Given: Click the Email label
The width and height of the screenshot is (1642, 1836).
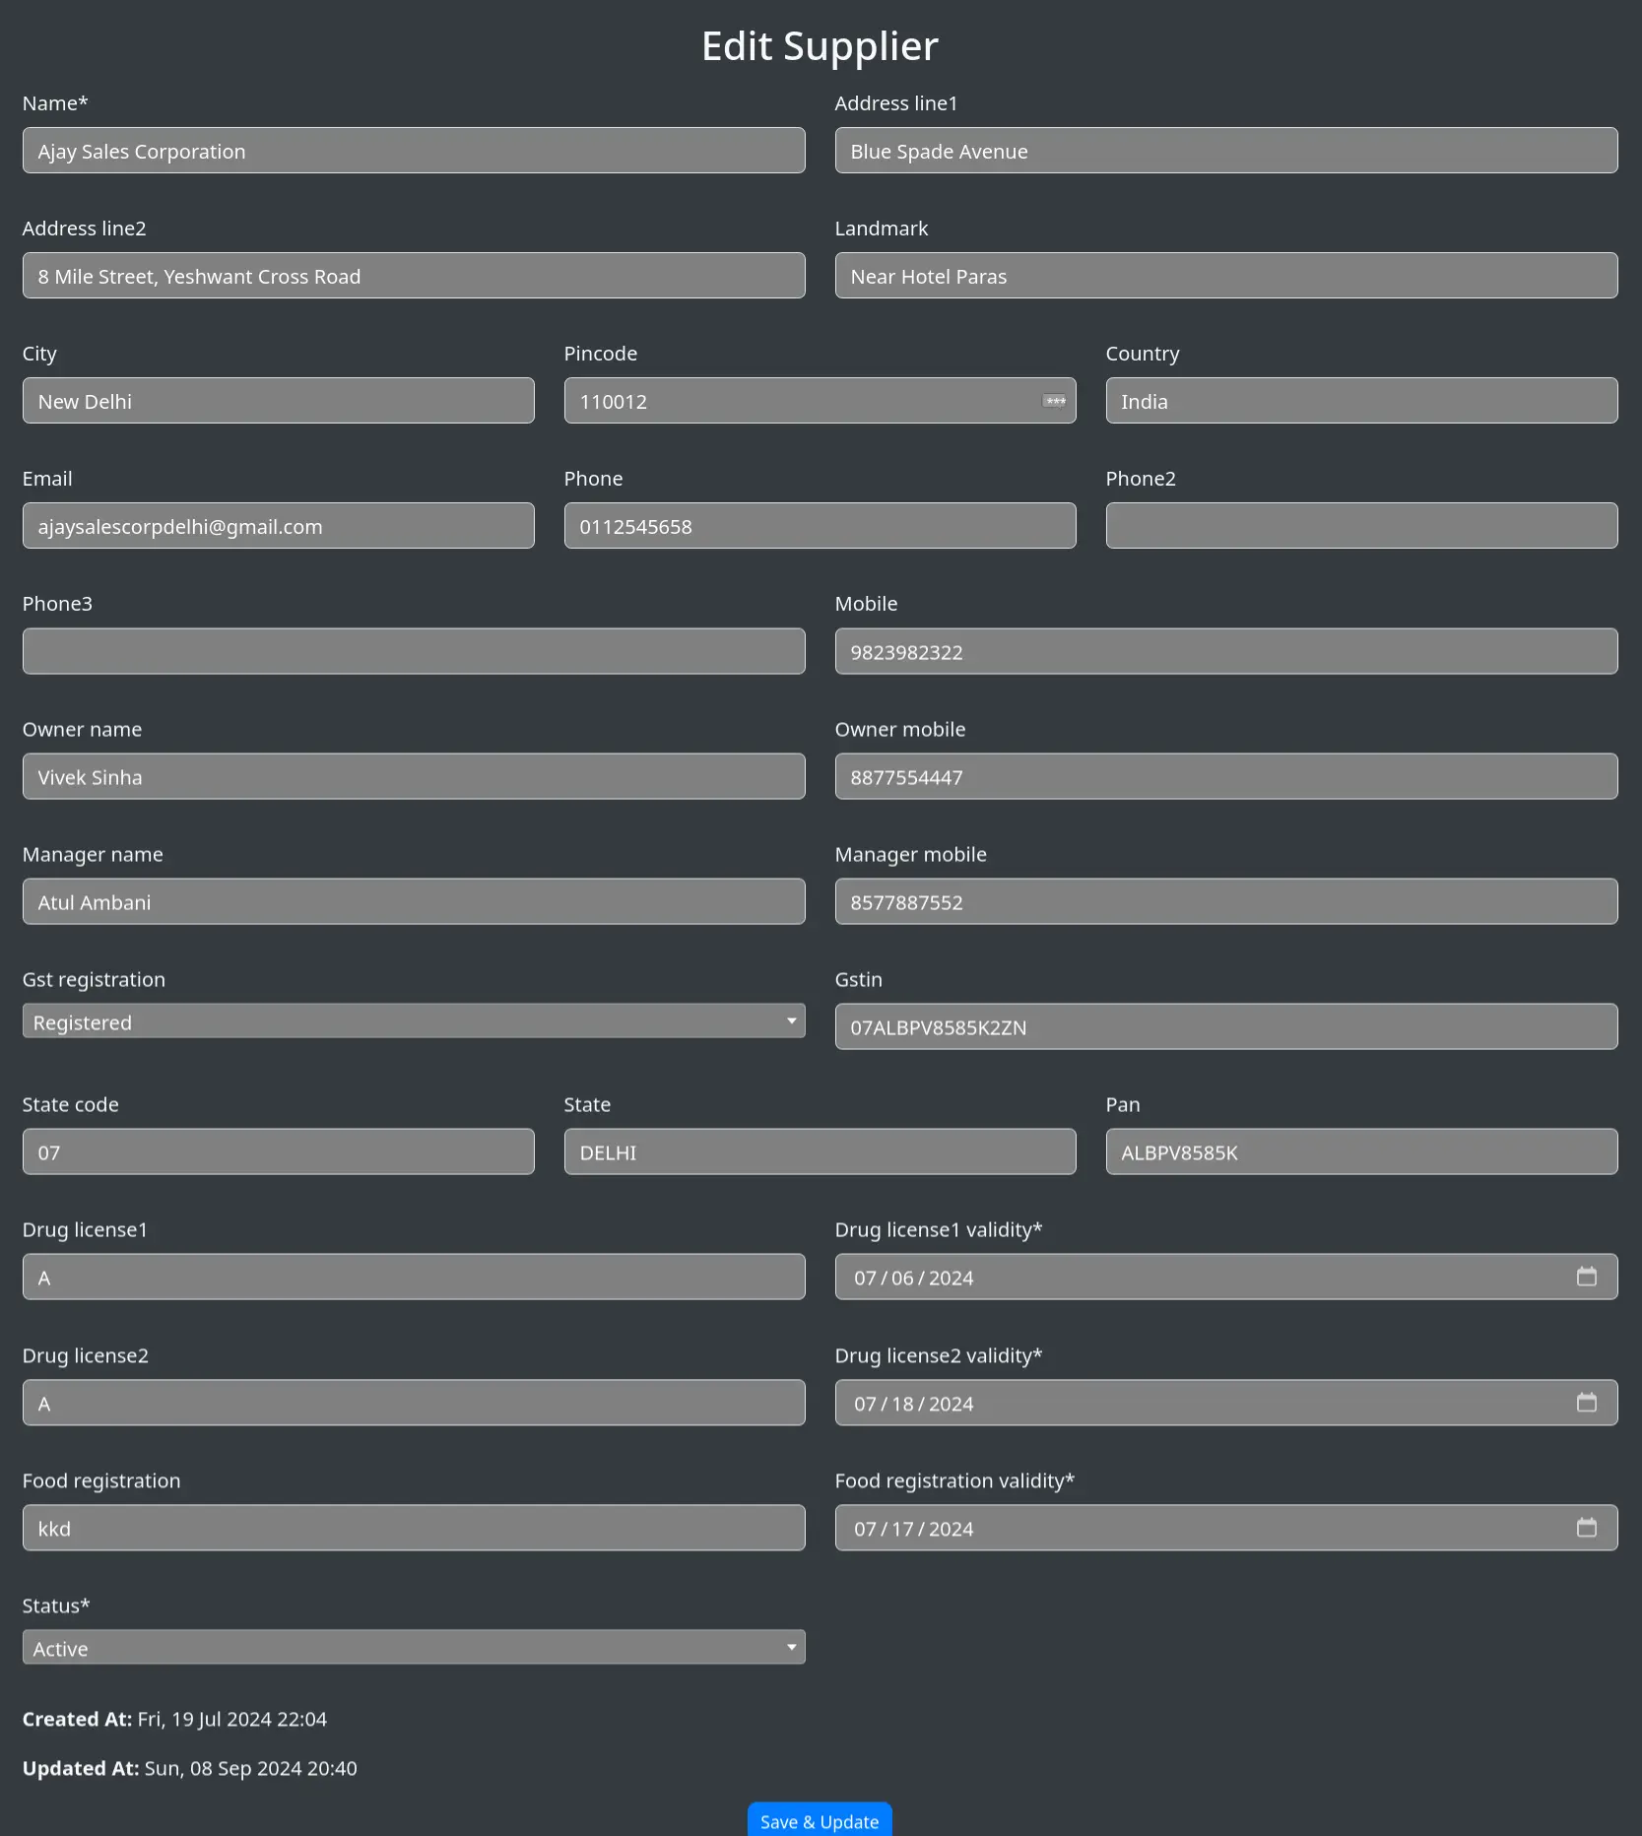Looking at the screenshot, I should tap(47, 479).
